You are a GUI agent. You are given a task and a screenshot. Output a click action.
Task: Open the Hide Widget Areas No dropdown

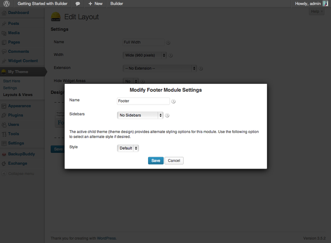[131, 81]
